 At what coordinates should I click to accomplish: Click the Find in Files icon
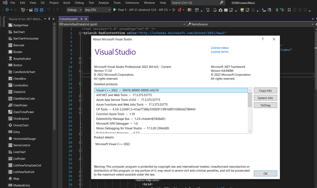189,10
